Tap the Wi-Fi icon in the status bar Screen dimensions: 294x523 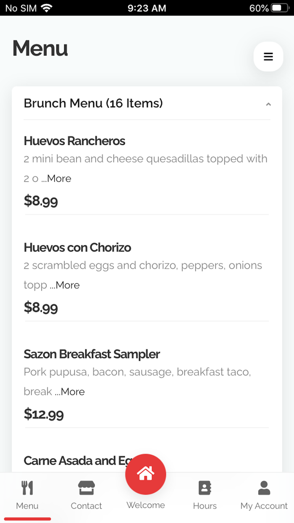point(45,8)
